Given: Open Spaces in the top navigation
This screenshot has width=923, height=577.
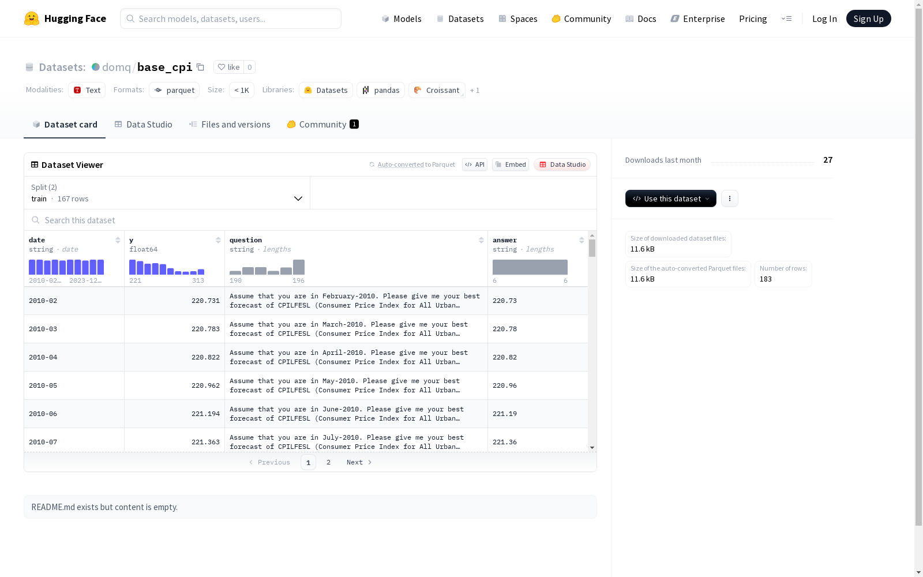Looking at the screenshot, I should (x=518, y=18).
